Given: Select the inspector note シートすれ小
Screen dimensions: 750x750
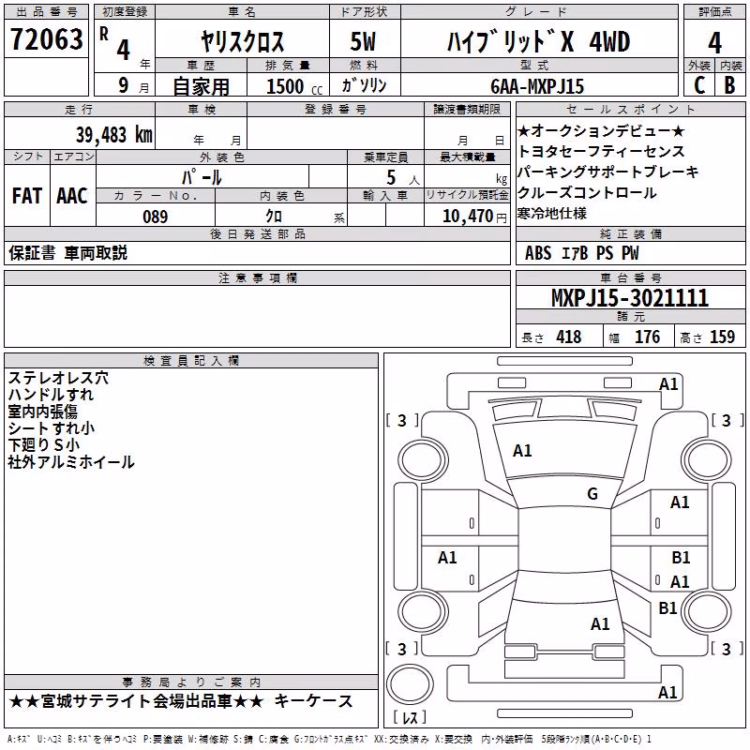Looking at the screenshot, I should point(52,428).
